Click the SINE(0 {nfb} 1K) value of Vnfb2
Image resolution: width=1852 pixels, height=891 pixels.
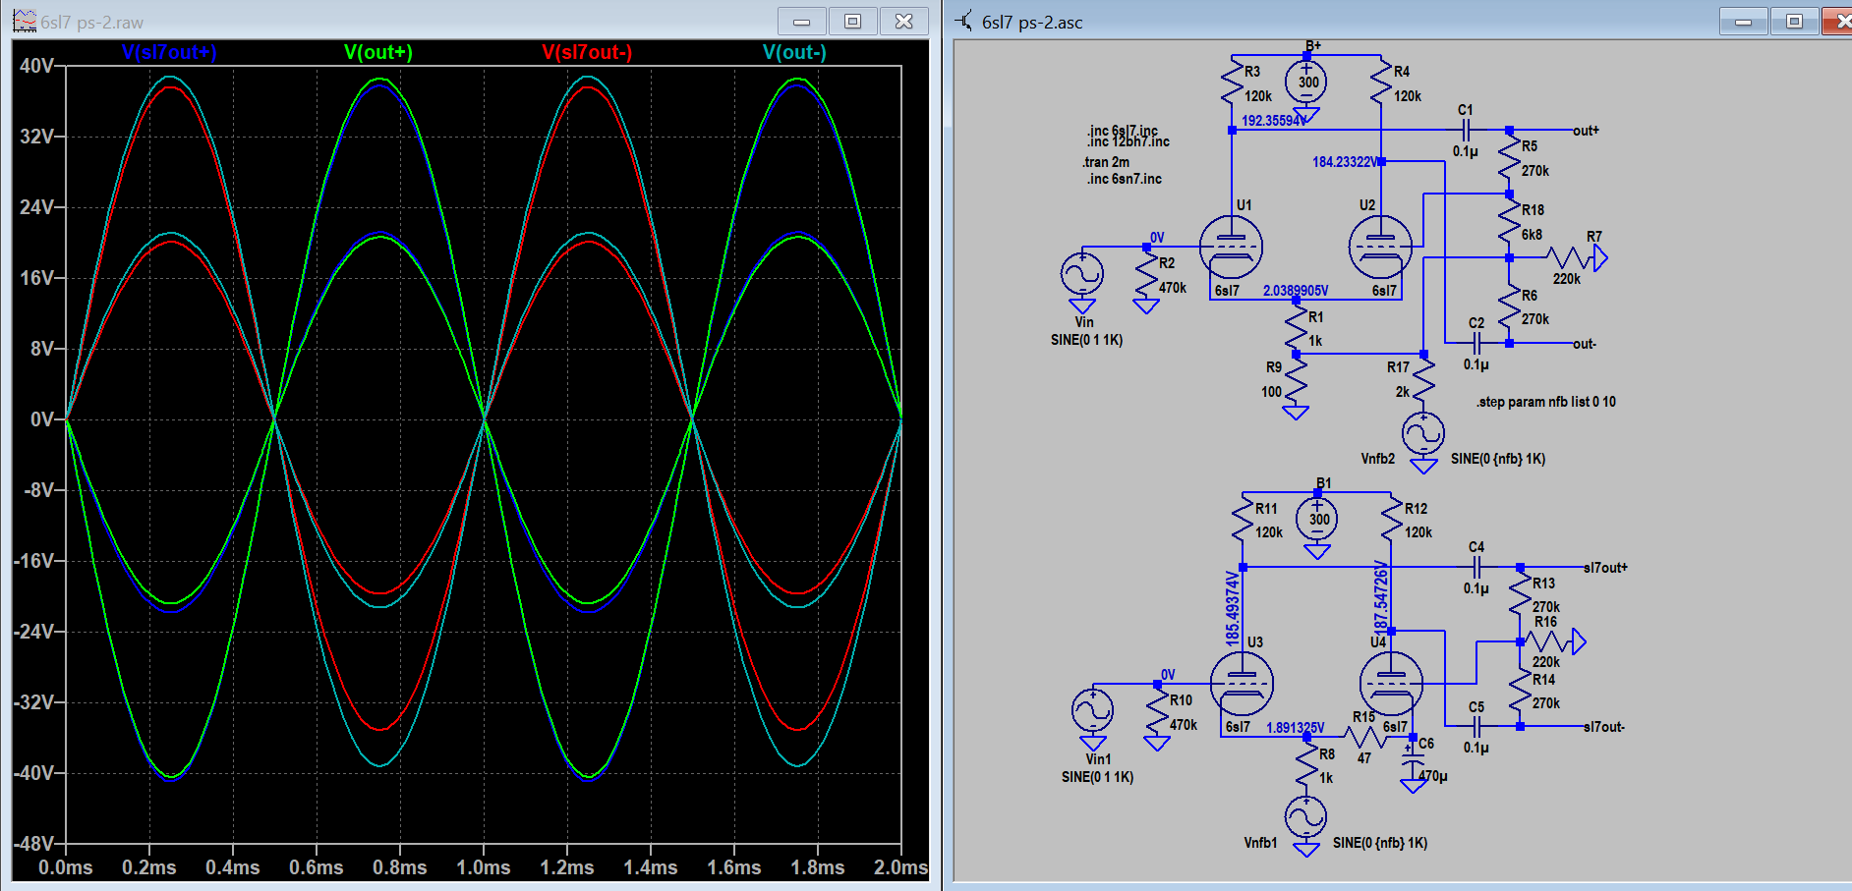pos(1498,459)
